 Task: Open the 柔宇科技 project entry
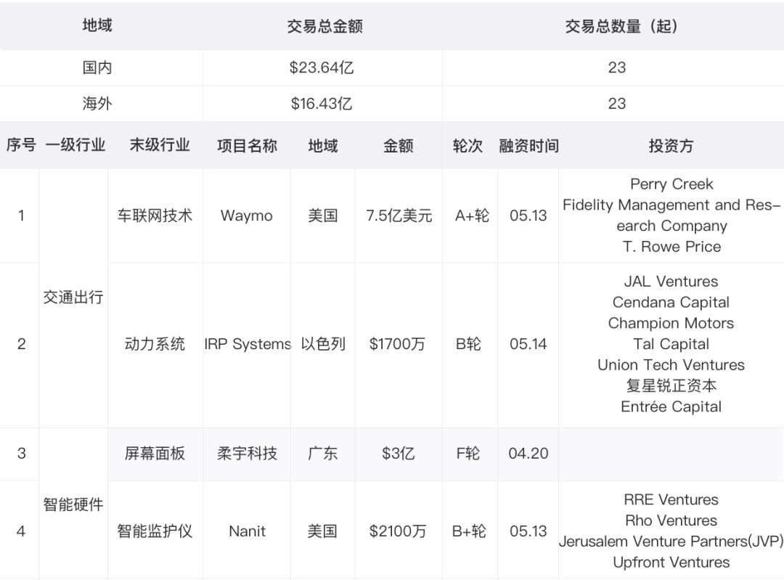[x=247, y=454]
